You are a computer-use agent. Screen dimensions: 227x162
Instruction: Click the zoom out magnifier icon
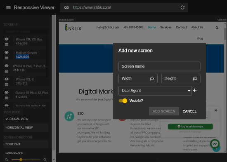(x=7, y=160)
